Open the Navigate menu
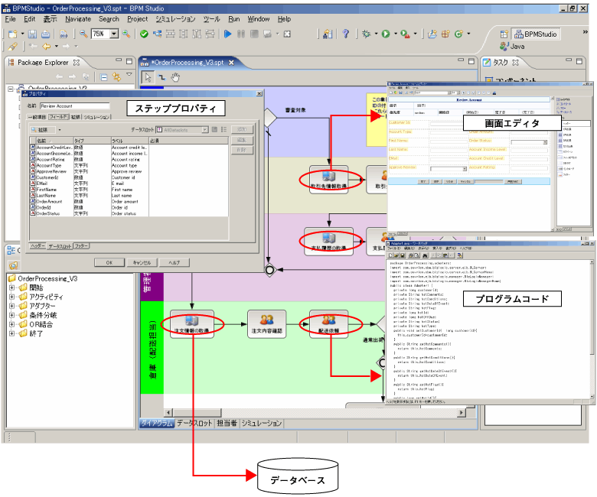 click(x=78, y=19)
